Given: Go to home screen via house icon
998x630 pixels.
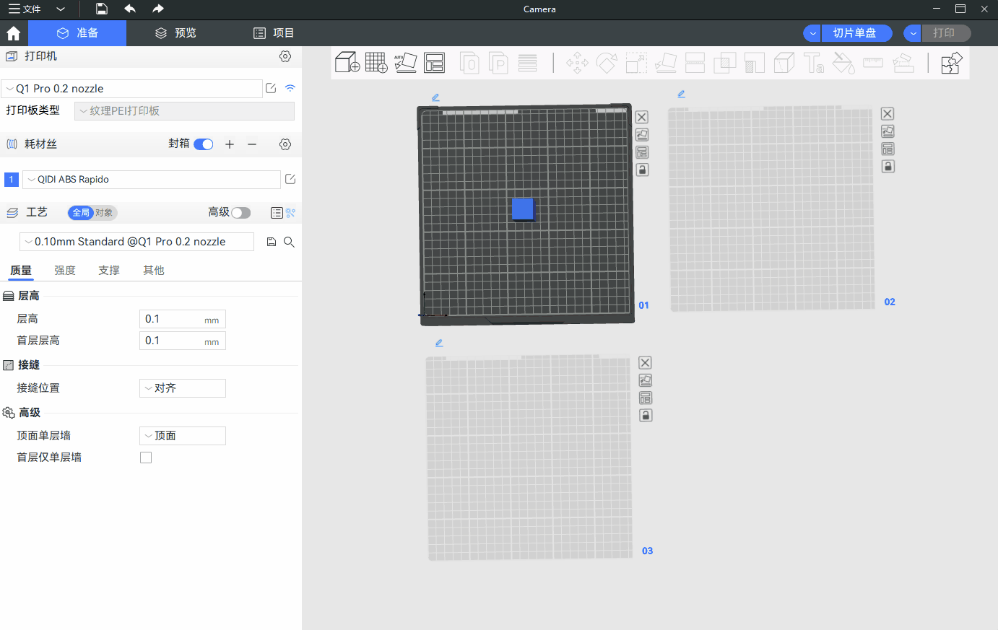Looking at the screenshot, I should (x=14, y=33).
